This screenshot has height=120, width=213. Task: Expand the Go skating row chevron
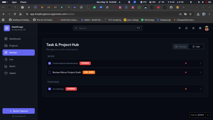click(201, 89)
